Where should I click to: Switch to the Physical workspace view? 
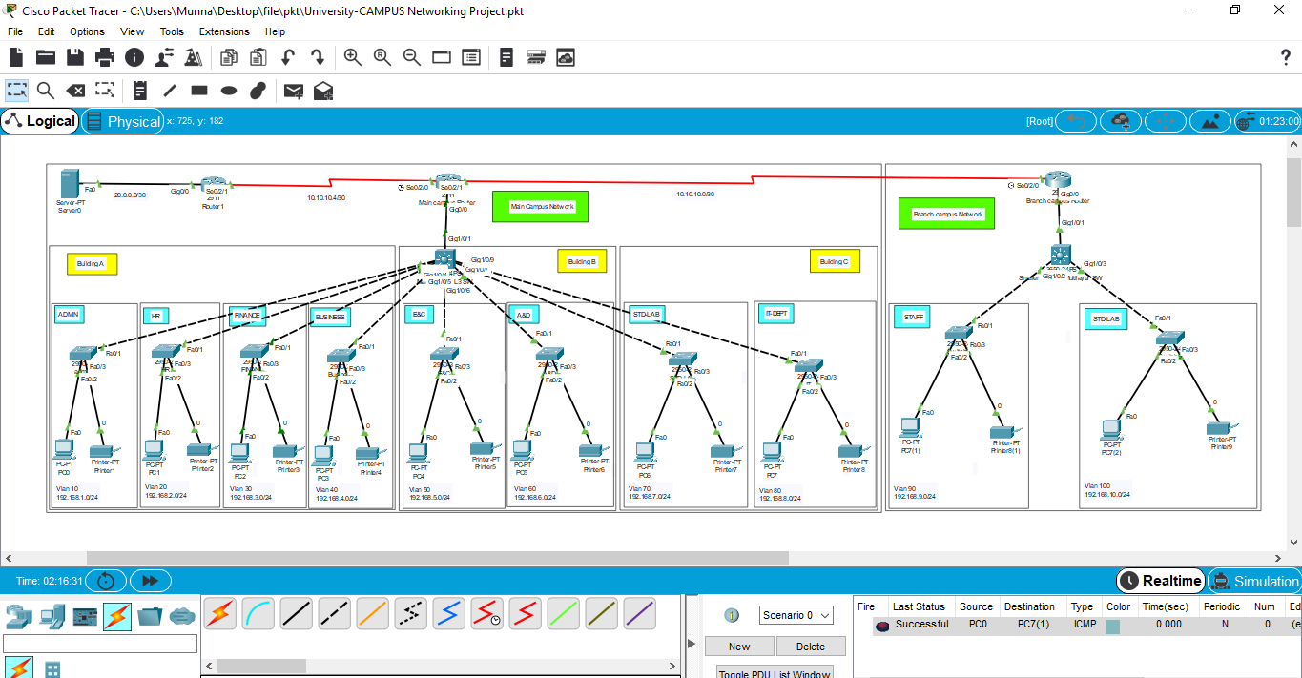[123, 121]
